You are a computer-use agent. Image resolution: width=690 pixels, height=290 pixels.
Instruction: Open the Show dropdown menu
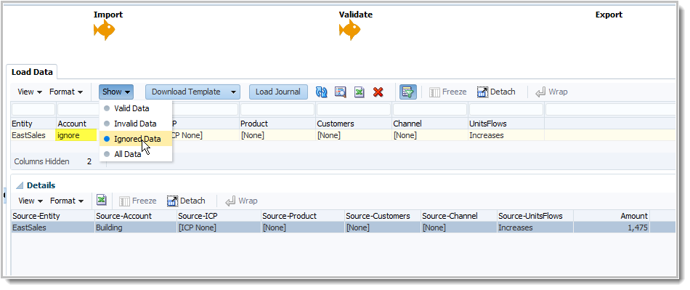(116, 92)
